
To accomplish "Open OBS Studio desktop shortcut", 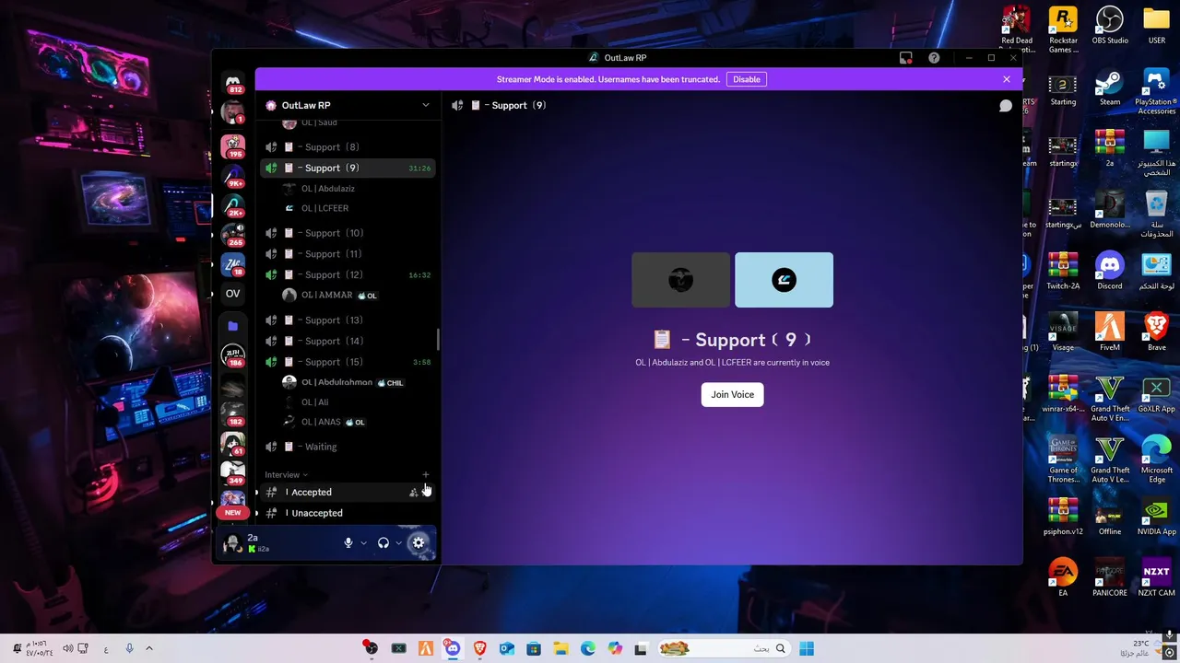I will pyautogui.click(x=1110, y=26).
